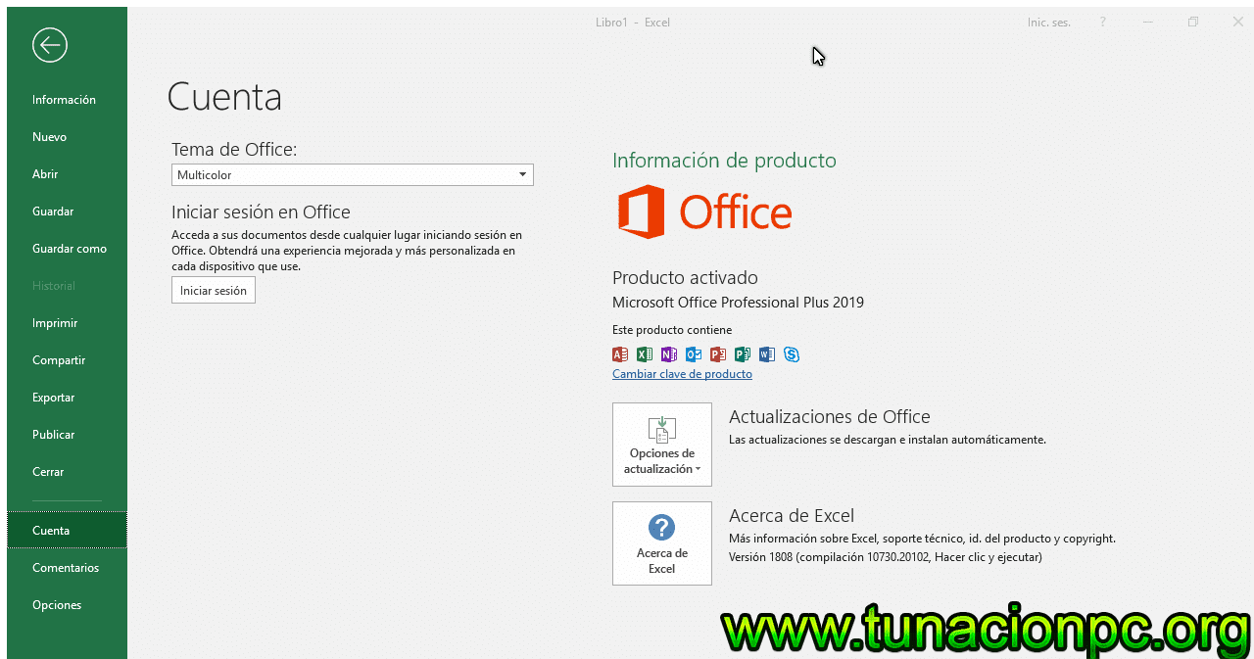Close the Excel window
The width and height of the screenshot is (1254, 659).
tap(1238, 22)
